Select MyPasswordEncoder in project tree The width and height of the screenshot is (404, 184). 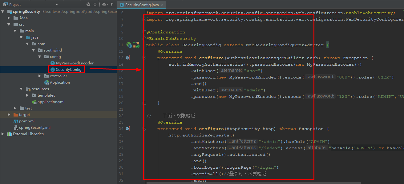[x=75, y=63]
